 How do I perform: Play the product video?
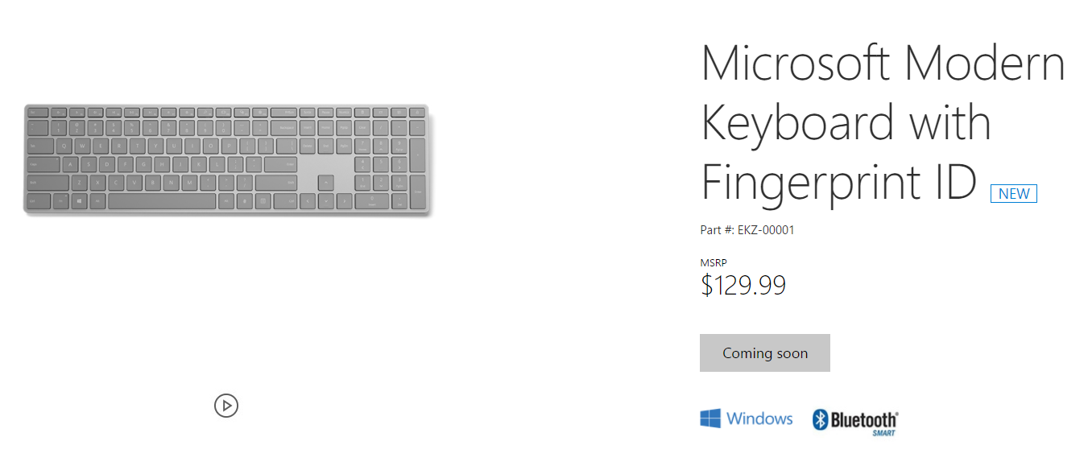pos(226,406)
